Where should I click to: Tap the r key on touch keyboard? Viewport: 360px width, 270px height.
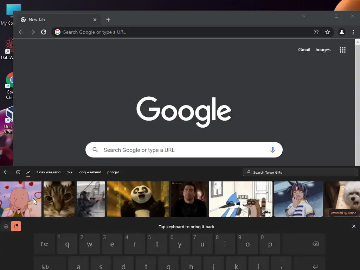point(135,244)
